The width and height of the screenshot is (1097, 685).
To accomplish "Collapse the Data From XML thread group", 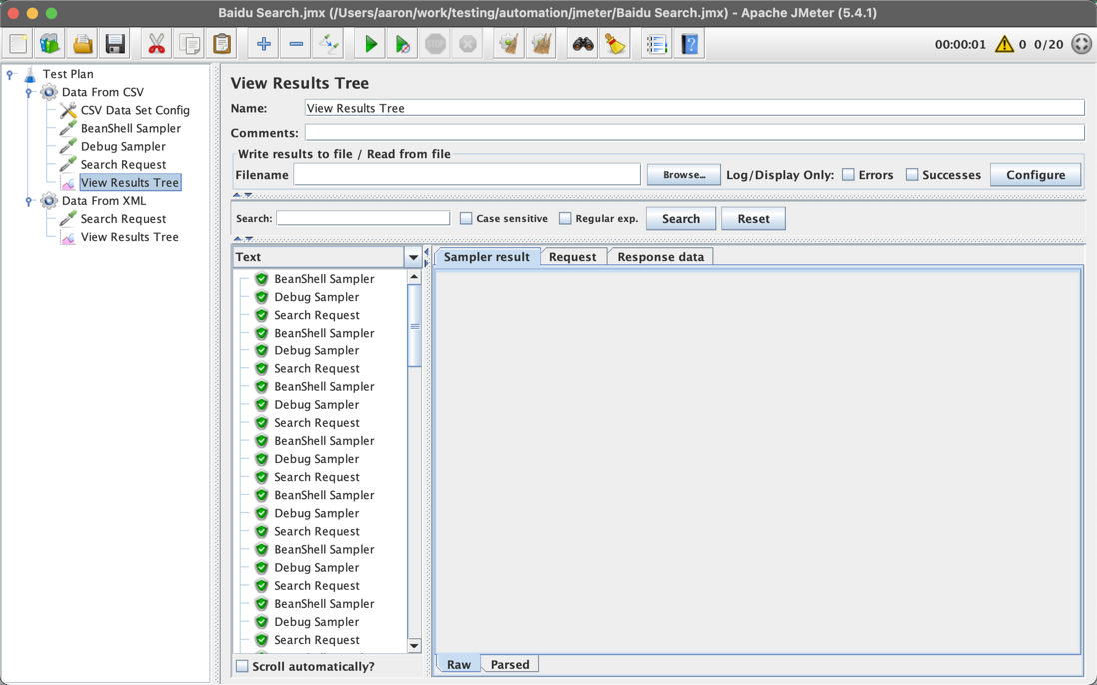I will point(29,201).
